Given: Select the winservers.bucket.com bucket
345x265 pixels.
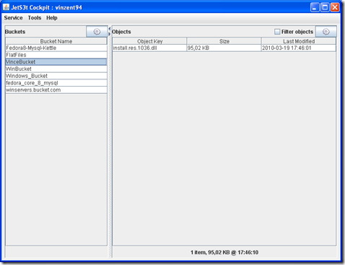Looking at the screenshot, I should pos(56,90).
